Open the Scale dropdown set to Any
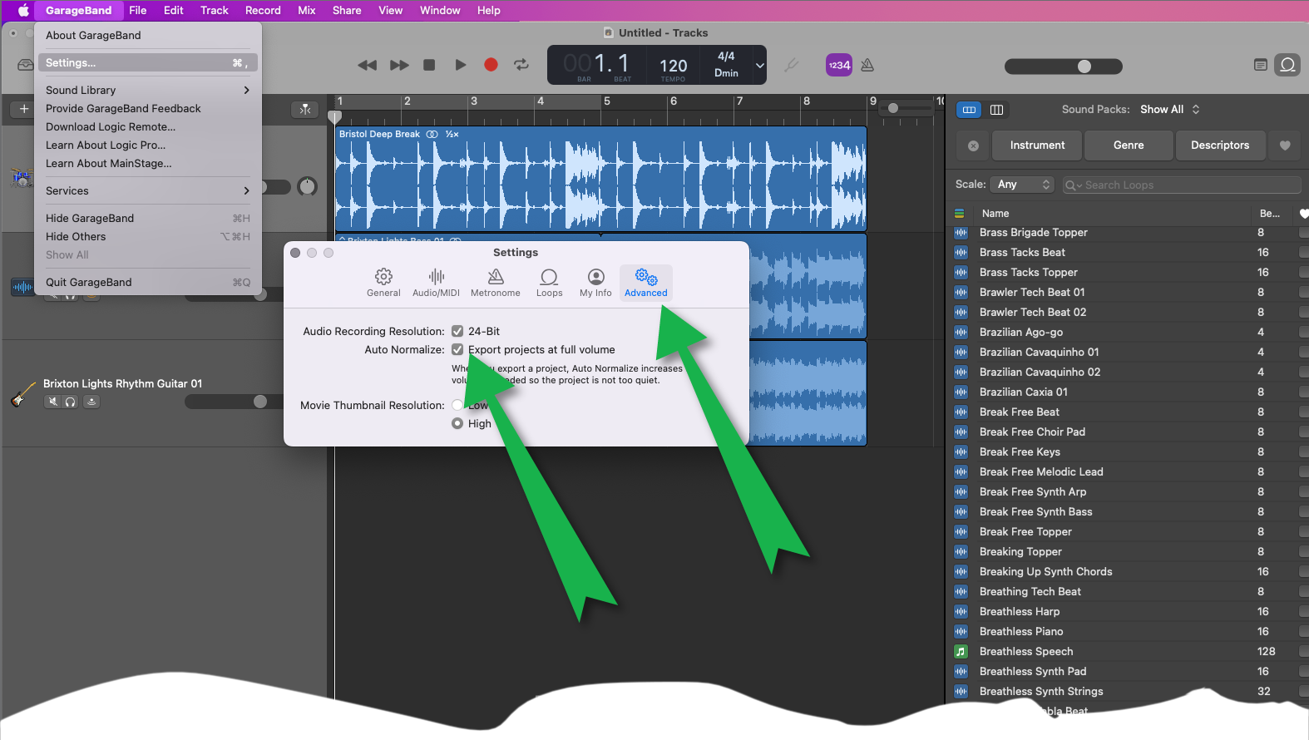Screen dimensions: 1309x740 [x=1023, y=185]
